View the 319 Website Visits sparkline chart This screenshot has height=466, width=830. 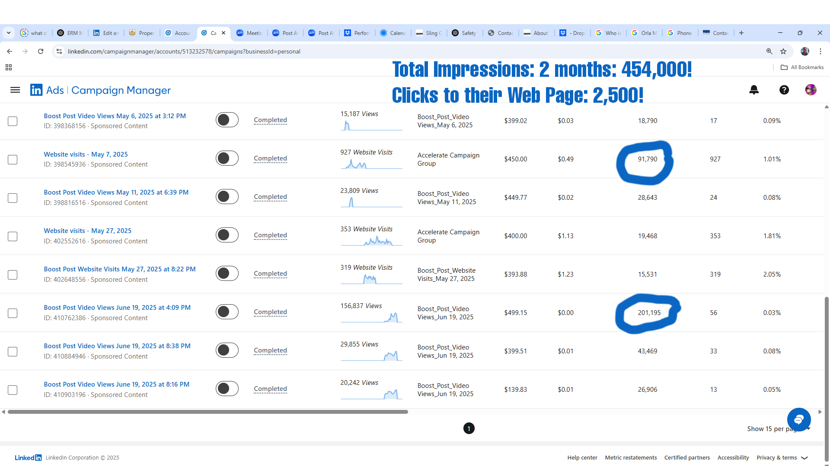[371, 279]
